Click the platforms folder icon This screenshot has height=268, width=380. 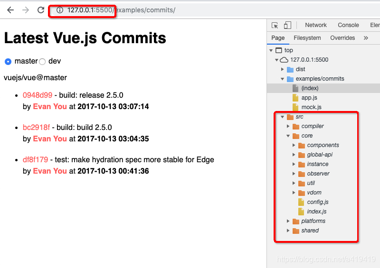(295, 221)
